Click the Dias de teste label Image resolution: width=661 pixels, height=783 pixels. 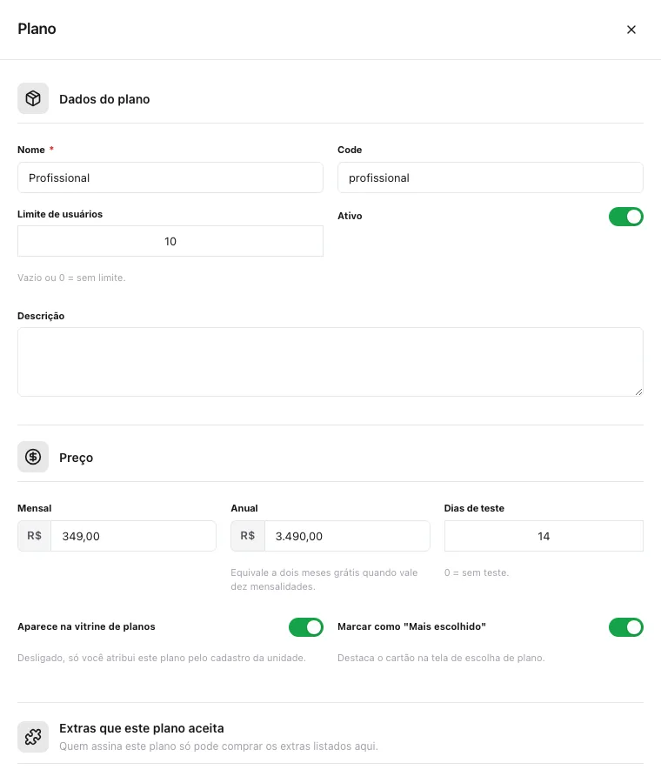(x=474, y=508)
